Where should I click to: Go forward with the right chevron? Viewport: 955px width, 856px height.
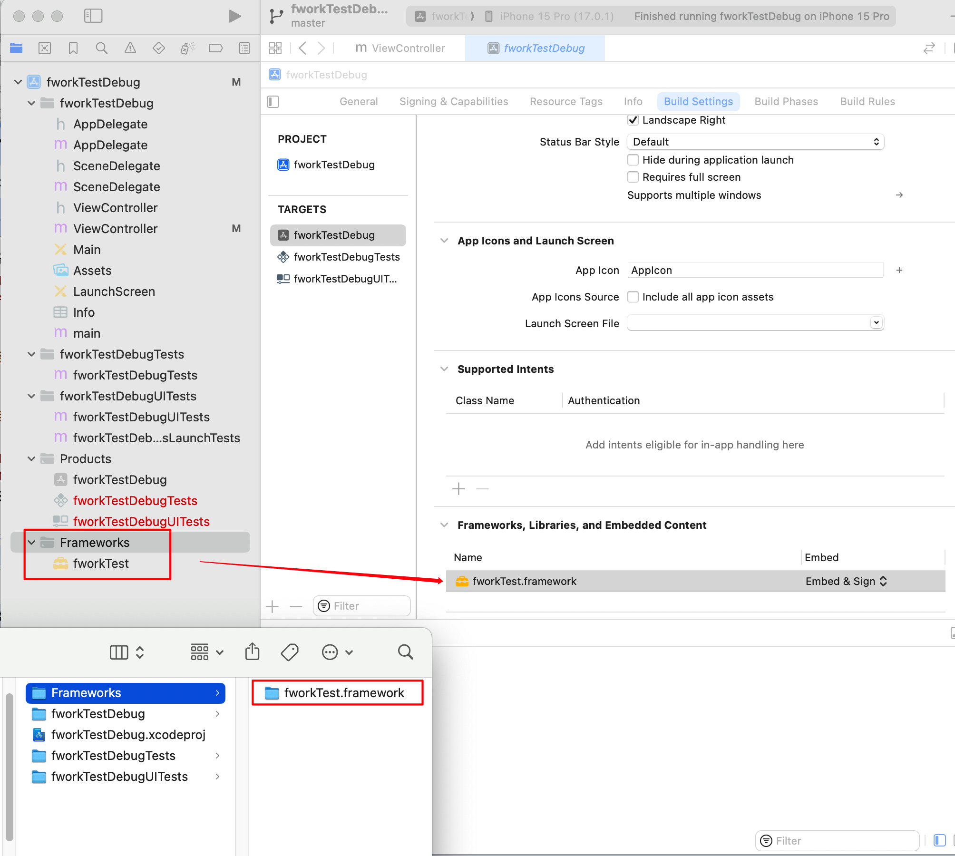coord(322,48)
